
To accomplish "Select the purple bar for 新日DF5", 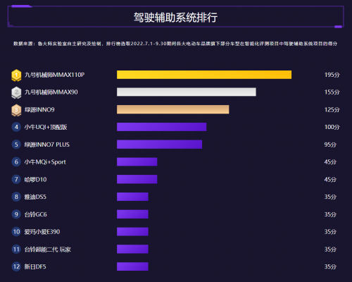I will [x=132, y=266].
